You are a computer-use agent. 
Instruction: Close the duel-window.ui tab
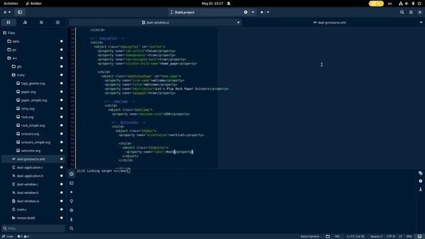[238, 23]
